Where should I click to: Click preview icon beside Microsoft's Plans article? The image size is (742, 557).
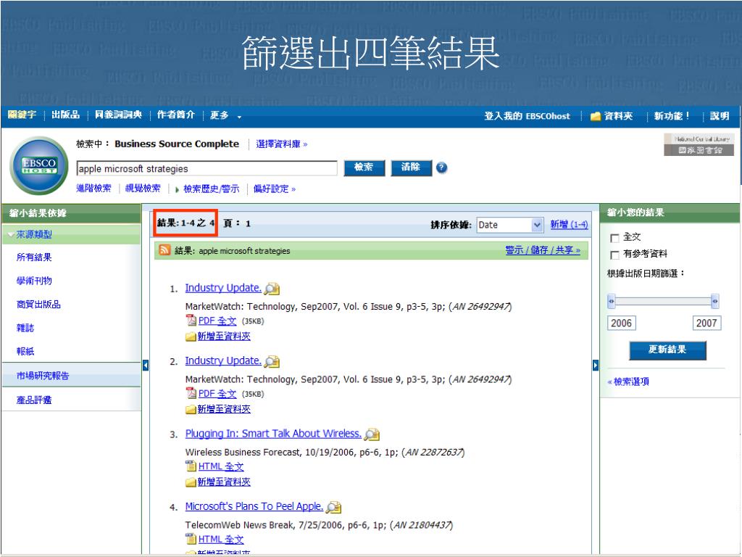click(334, 507)
